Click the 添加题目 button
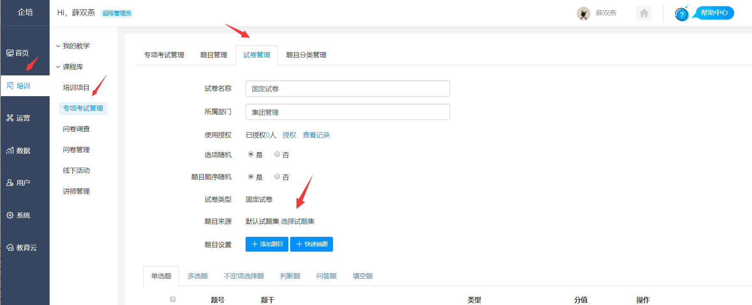 coord(267,244)
